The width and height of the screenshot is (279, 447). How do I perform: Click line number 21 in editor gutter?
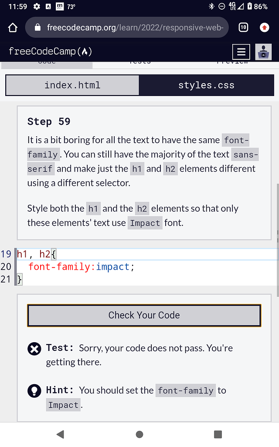[x=6, y=279]
